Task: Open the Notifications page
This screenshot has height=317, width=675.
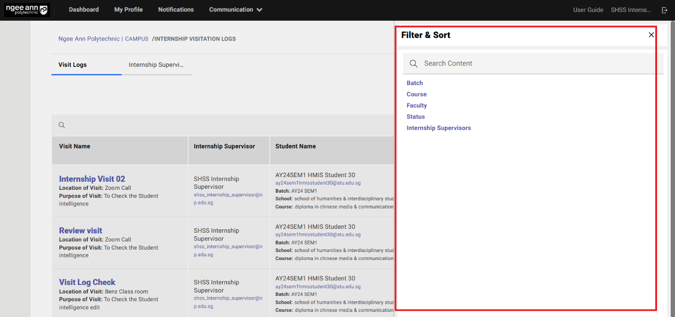Action: [176, 9]
